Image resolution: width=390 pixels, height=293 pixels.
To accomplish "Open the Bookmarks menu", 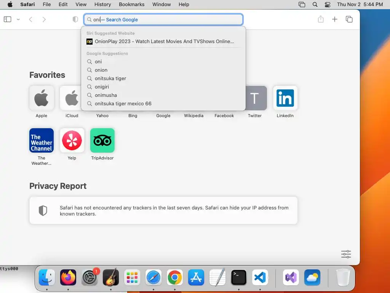I will (x=131, y=5).
